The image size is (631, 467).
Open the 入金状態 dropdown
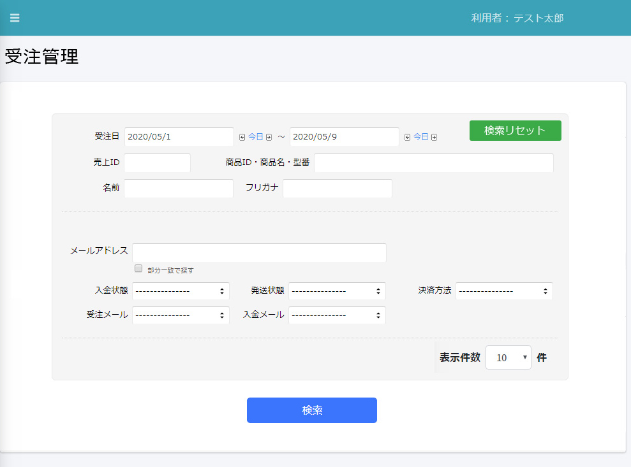[181, 291]
